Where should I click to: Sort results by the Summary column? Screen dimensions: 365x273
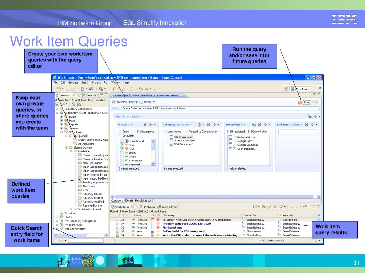169,215
